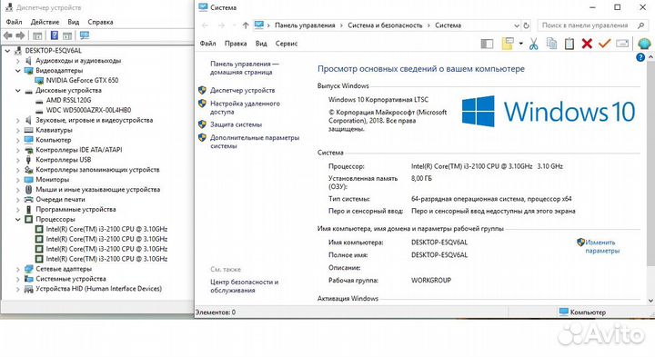Open Диспетчер устройств link in sidebar
655x357 pixels.
(x=243, y=90)
